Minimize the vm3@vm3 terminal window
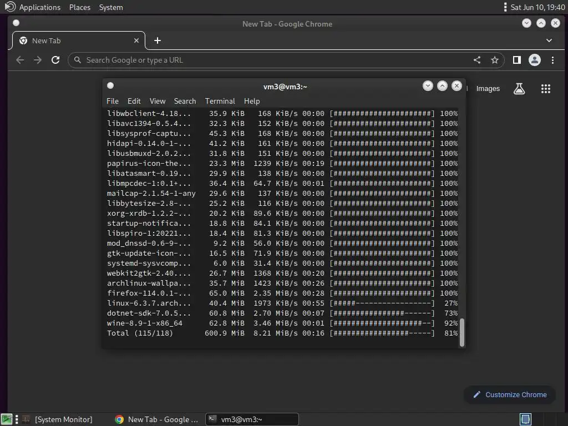Viewport: 568px width, 426px height. click(428, 86)
